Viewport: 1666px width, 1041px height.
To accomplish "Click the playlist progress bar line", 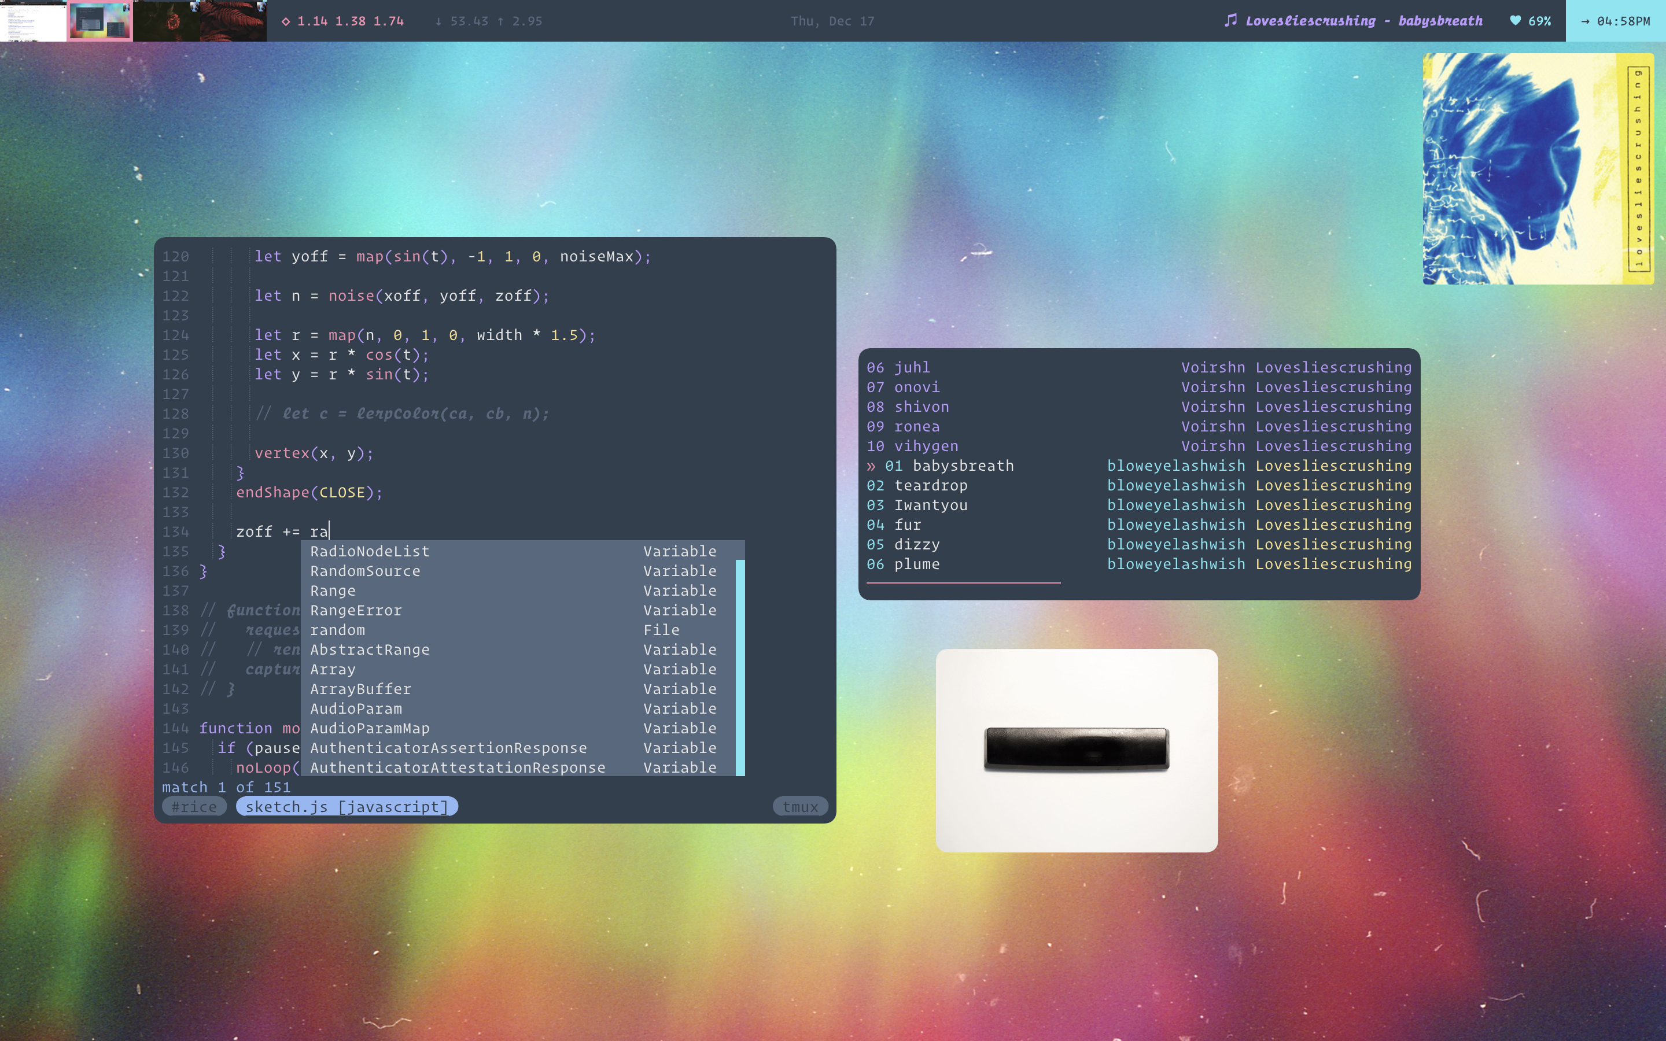I will [963, 582].
